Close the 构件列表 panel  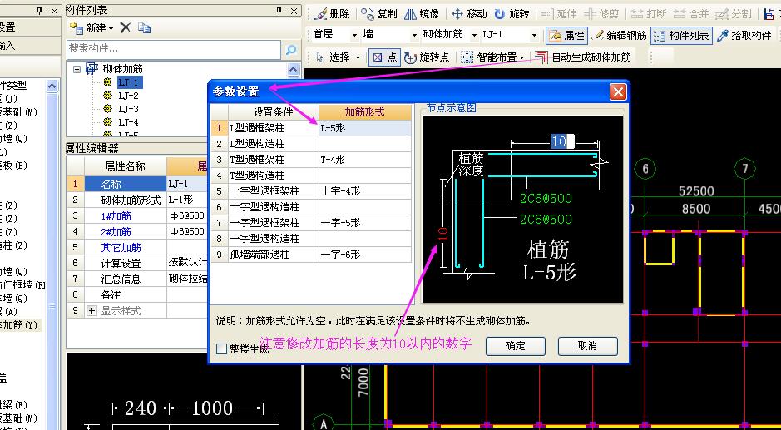tap(294, 11)
